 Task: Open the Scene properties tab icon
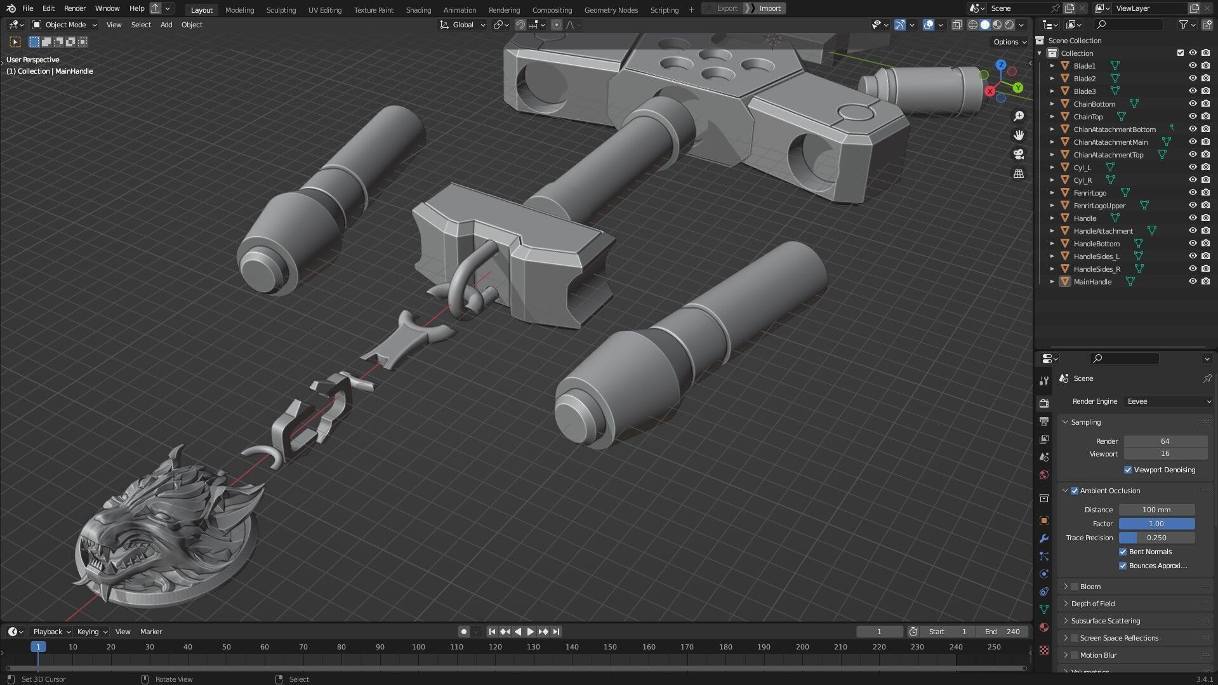[1044, 457]
